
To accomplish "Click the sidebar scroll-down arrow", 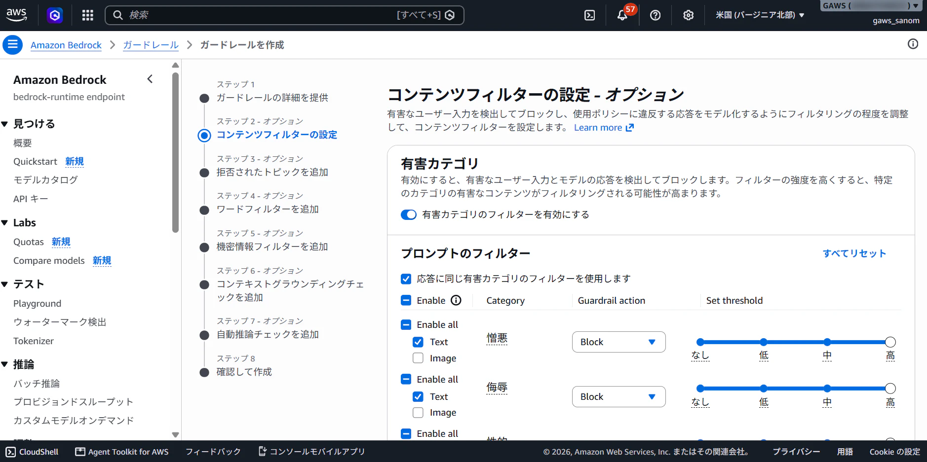I will click(175, 435).
